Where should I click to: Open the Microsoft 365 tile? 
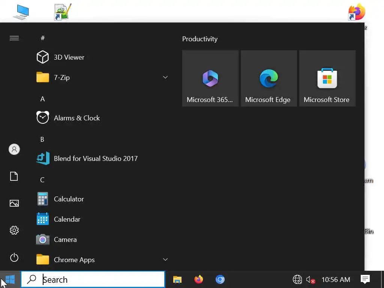point(210,78)
